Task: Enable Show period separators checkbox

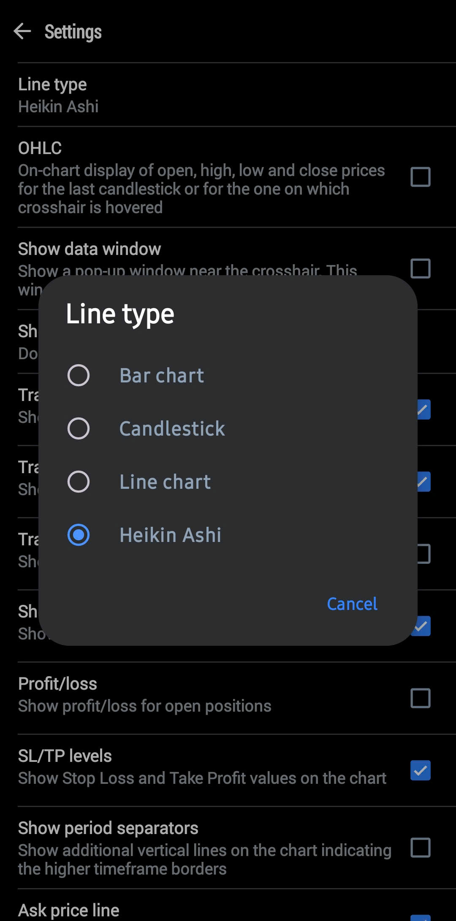Action: pyautogui.click(x=420, y=848)
